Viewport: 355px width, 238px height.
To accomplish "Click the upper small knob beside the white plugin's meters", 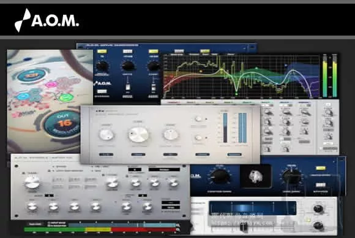I will pyautogui.click(x=198, y=119).
